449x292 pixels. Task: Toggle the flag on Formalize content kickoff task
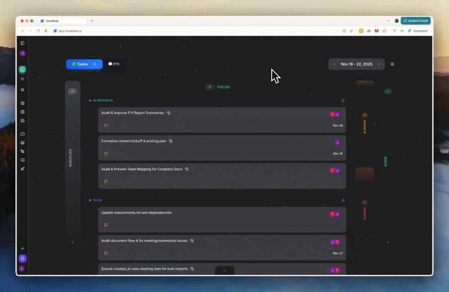106,154
